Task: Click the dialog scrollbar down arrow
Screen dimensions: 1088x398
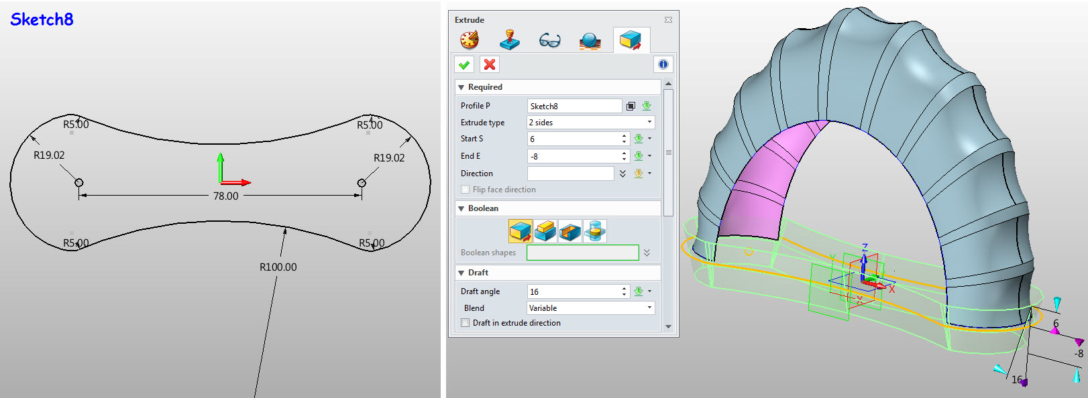Action: coord(668,327)
